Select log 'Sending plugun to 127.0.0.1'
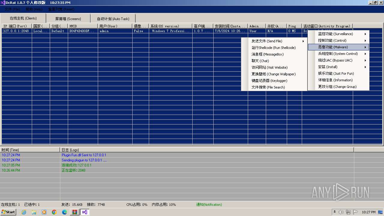 click(x=84, y=160)
